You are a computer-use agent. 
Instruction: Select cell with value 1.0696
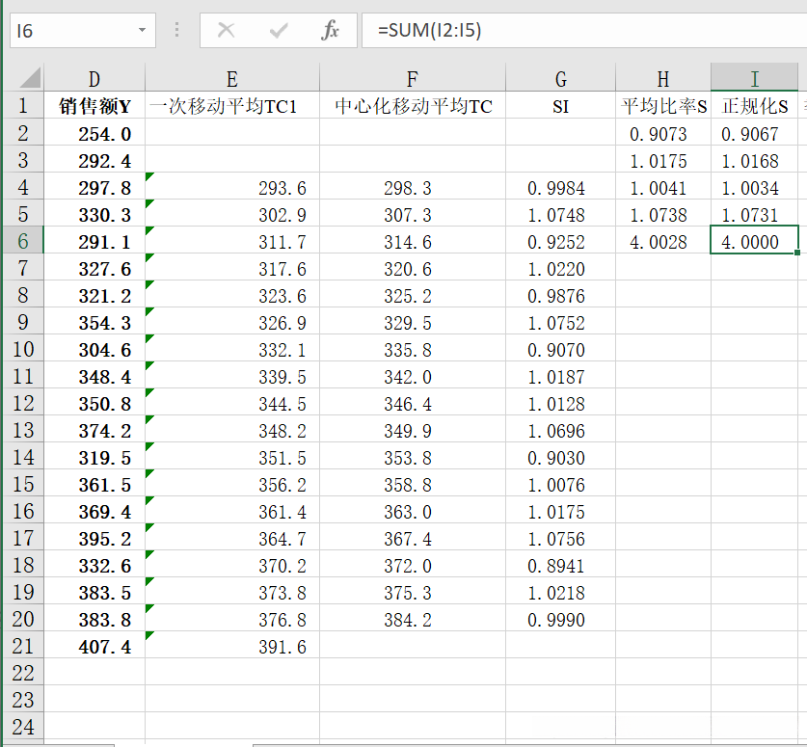point(560,431)
